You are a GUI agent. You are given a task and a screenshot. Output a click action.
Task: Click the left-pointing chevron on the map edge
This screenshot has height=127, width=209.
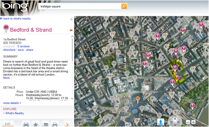click(x=76, y=71)
